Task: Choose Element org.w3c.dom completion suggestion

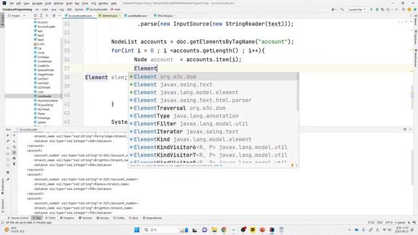Action: pos(214,77)
